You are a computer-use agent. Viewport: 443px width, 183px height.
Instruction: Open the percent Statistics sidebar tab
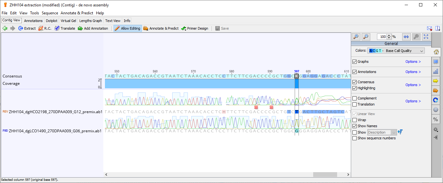coord(436,119)
